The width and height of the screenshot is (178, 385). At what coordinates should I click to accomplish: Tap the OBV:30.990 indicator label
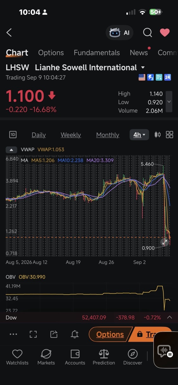[x=32, y=277]
